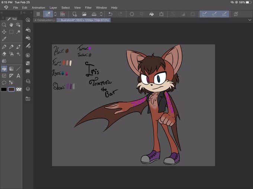Select the brown sub color swatch
Image resolution: width=253 pixels, height=189 pixels.
tap(11, 89)
